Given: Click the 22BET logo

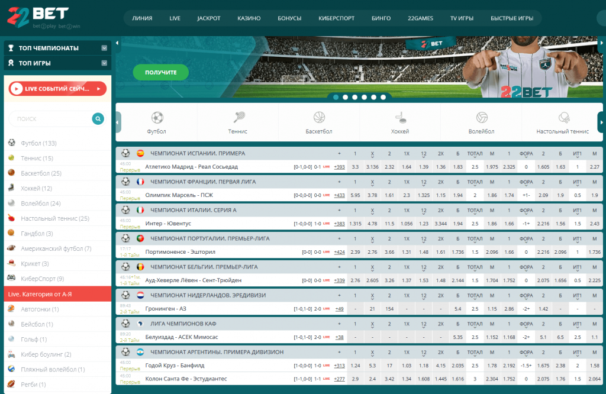Looking at the screenshot, I should click(38, 16).
